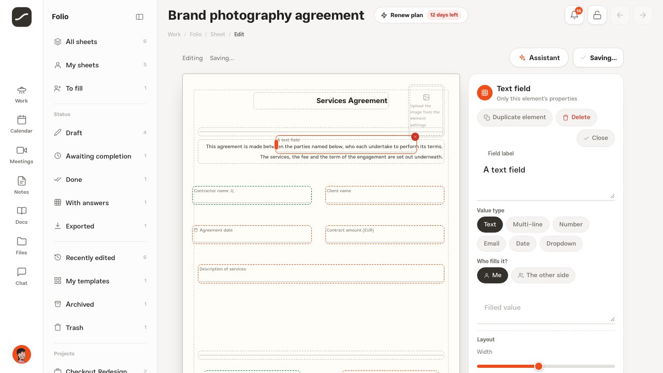Open Chat from the left rail
The width and height of the screenshot is (663, 373).
pyautogui.click(x=21, y=277)
